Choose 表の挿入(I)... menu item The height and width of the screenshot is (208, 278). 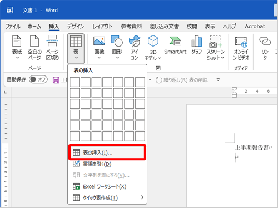[107, 153]
